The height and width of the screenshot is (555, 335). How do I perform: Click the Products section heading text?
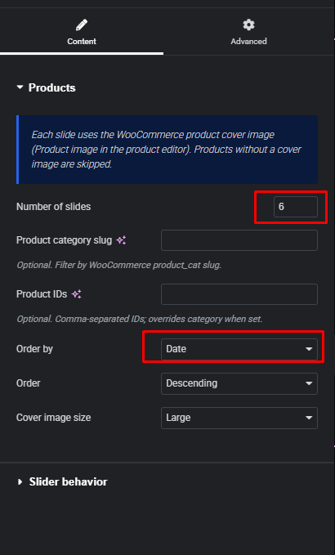[52, 87]
